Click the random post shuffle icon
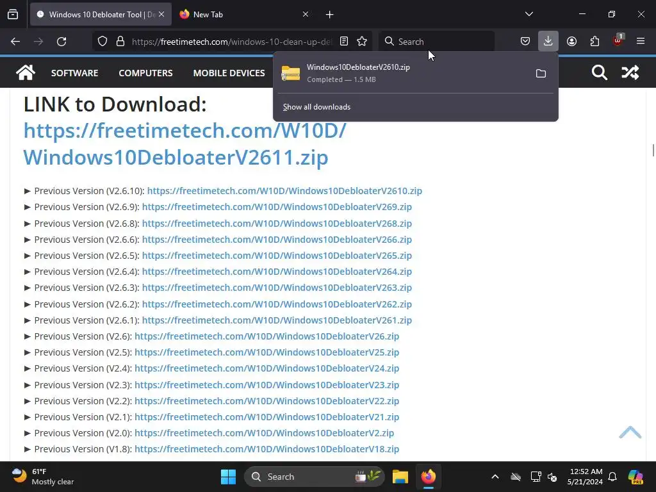This screenshot has width=656, height=492. click(x=630, y=72)
